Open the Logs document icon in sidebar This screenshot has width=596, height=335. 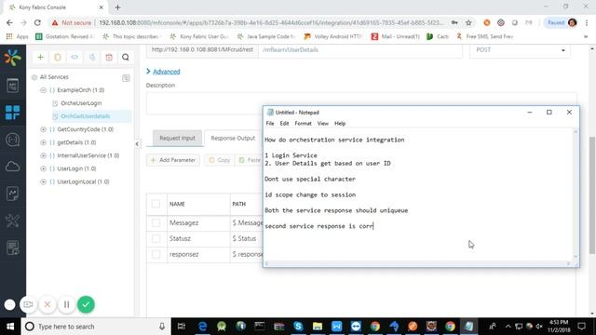(12, 248)
